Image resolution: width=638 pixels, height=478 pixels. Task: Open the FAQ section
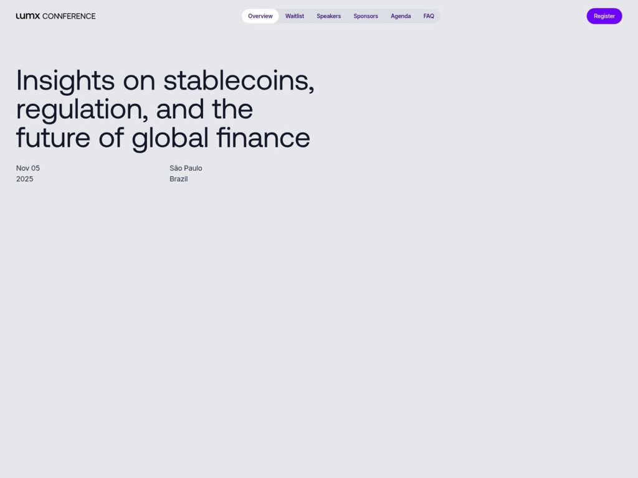[429, 16]
